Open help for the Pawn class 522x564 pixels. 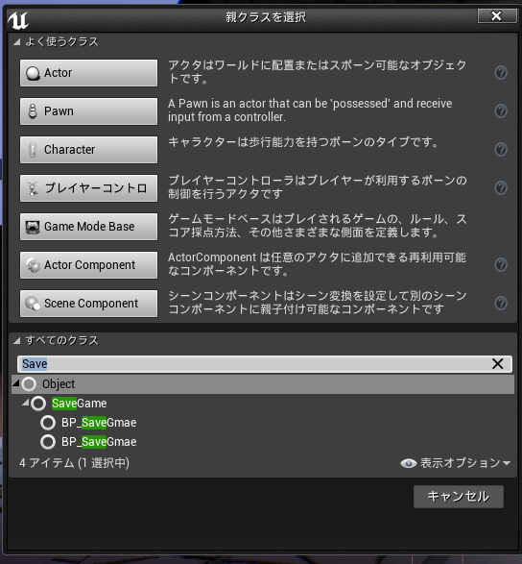point(501,111)
